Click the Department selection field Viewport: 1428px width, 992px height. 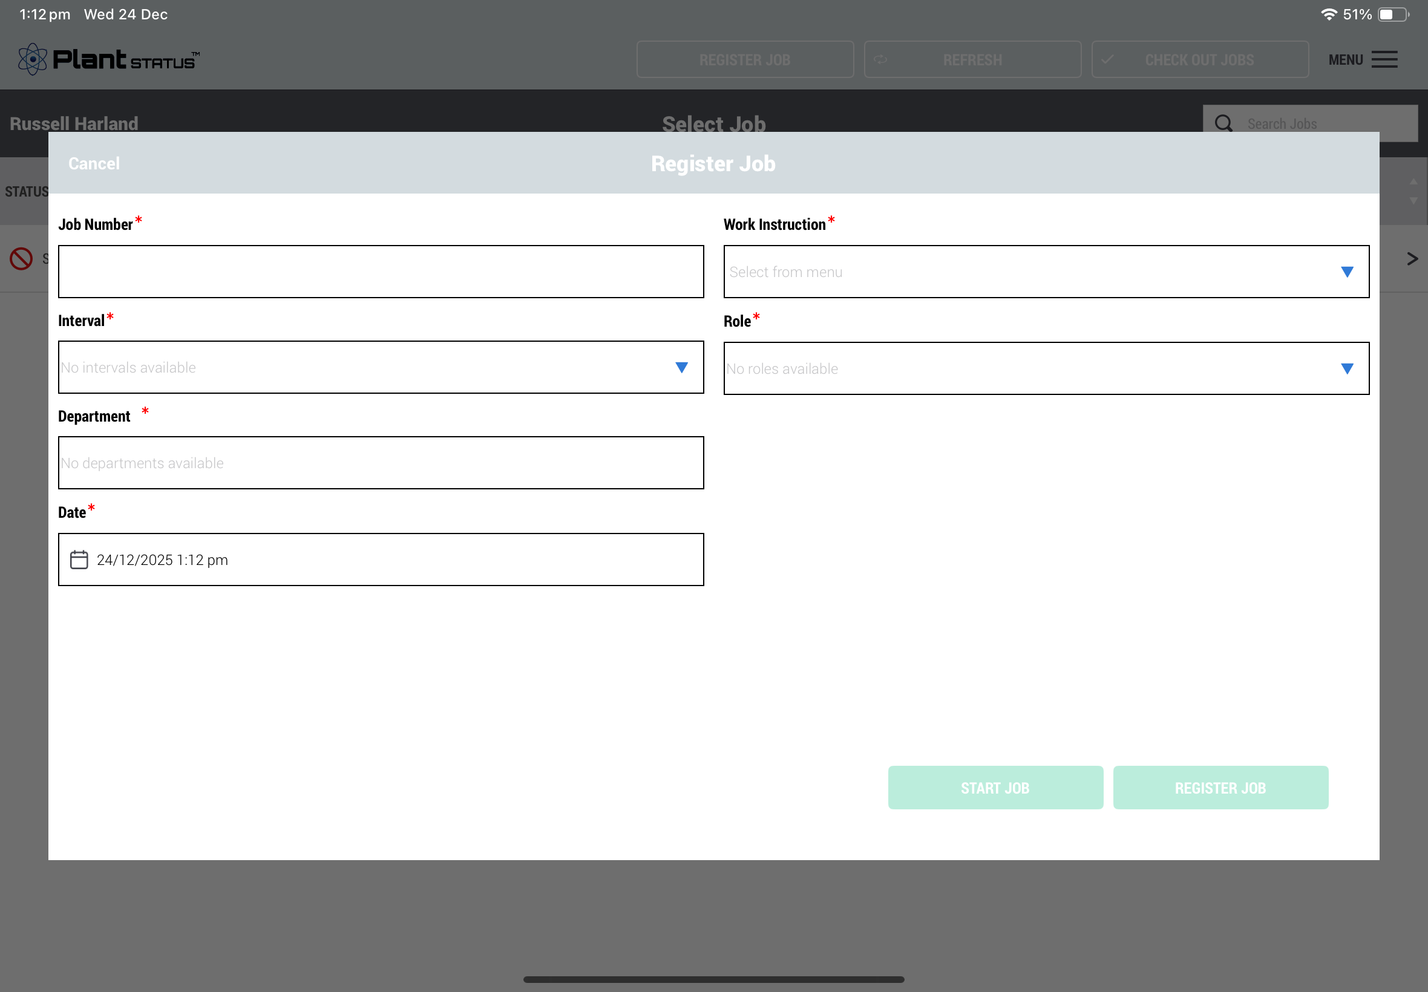click(381, 463)
